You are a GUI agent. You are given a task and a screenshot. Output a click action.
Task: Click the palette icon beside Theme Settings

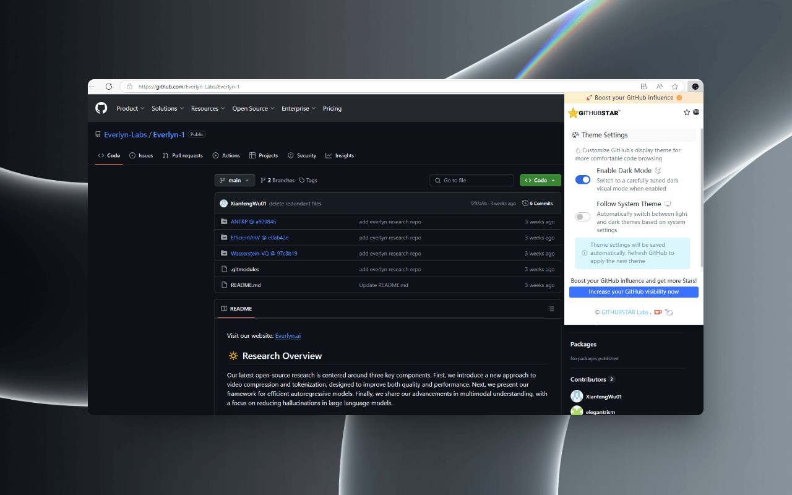(x=575, y=135)
